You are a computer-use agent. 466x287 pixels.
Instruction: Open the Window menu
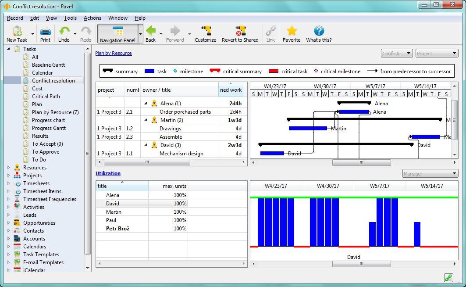pyautogui.click(x=117, y=18)
